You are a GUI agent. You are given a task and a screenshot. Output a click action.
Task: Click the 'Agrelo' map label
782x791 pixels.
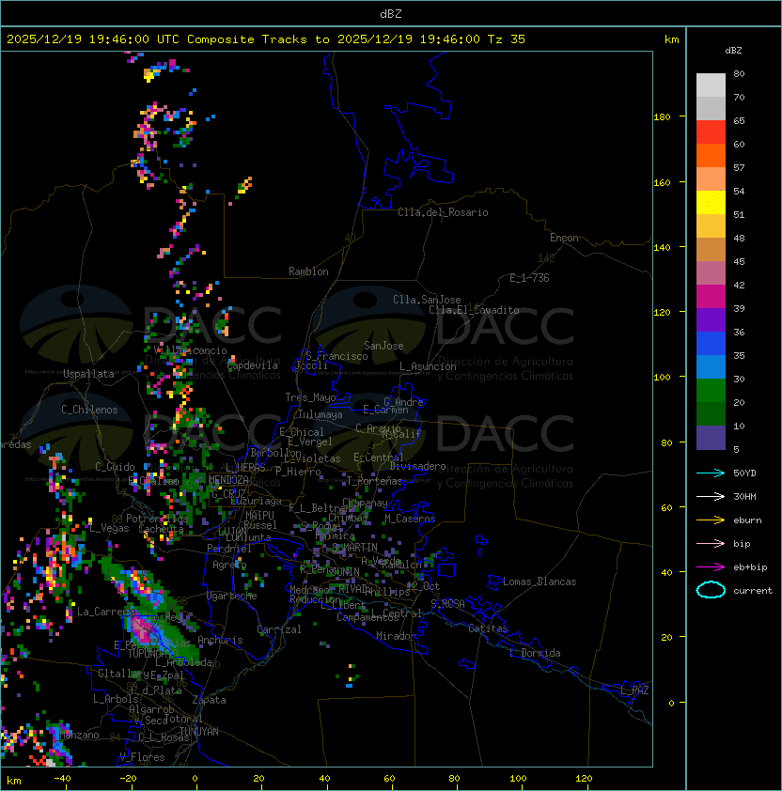[229, 565]
